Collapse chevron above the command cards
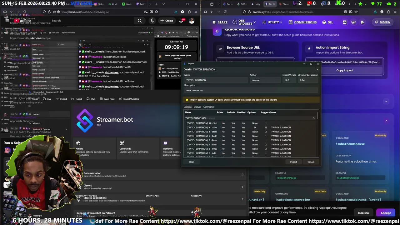The image size is (400, 225). tap(386, 121)
